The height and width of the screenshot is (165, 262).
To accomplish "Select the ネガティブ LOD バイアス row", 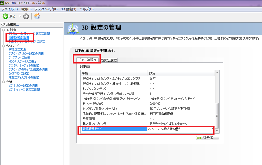I will coord(148,79).
